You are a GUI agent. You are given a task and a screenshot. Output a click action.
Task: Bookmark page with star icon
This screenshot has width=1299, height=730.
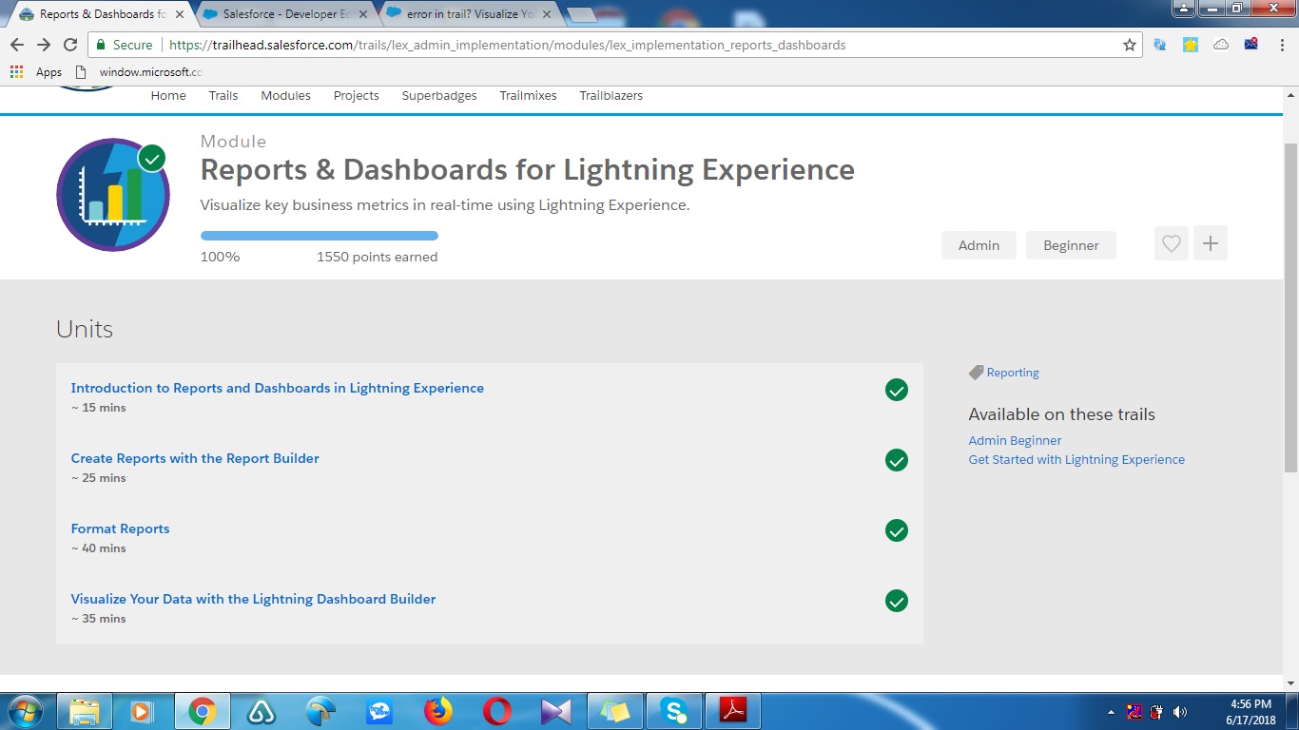point(1130,45)
